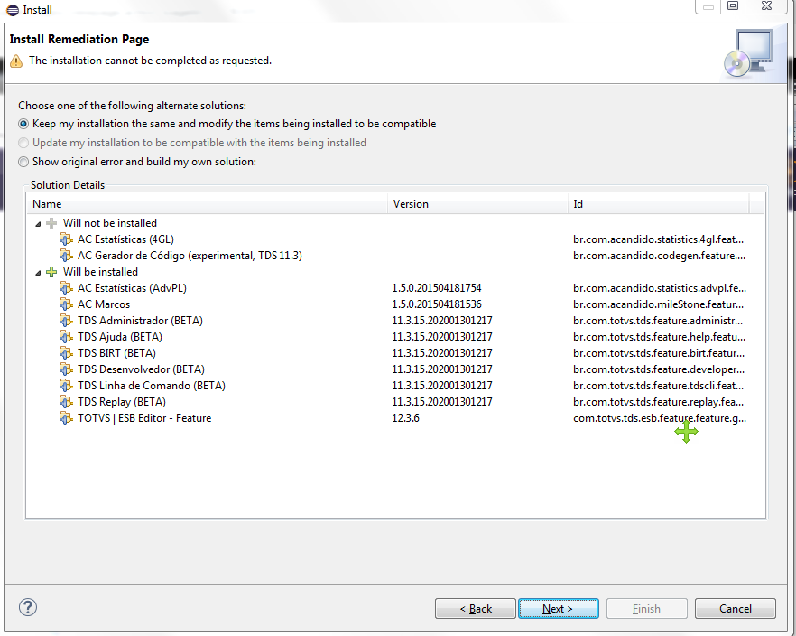Click version 1.5.0.201504181536
The image size is (796, 636).
pos(437,304)
